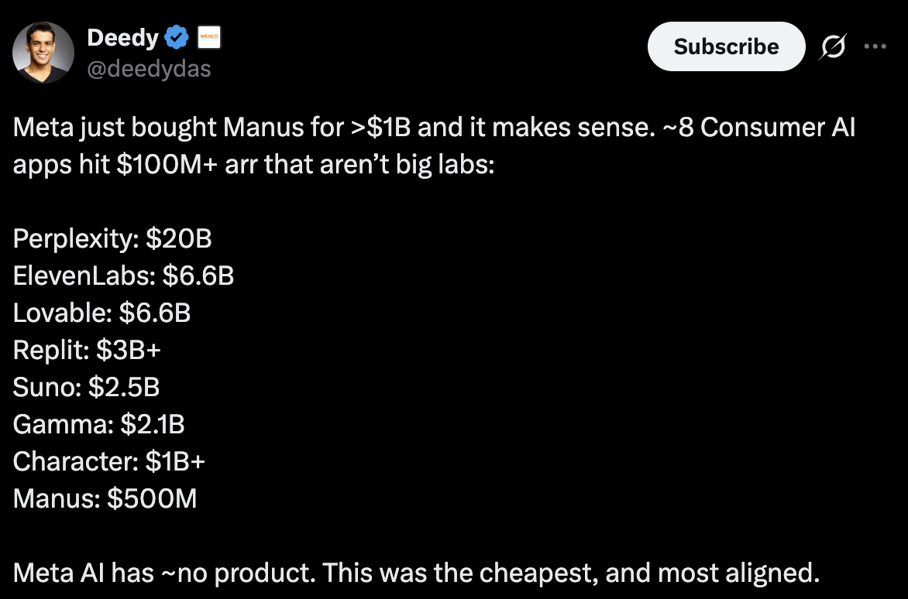The image size is (908, 599).
Task: Click the "Perplexity: $20B" line
Action: [112, 238]
